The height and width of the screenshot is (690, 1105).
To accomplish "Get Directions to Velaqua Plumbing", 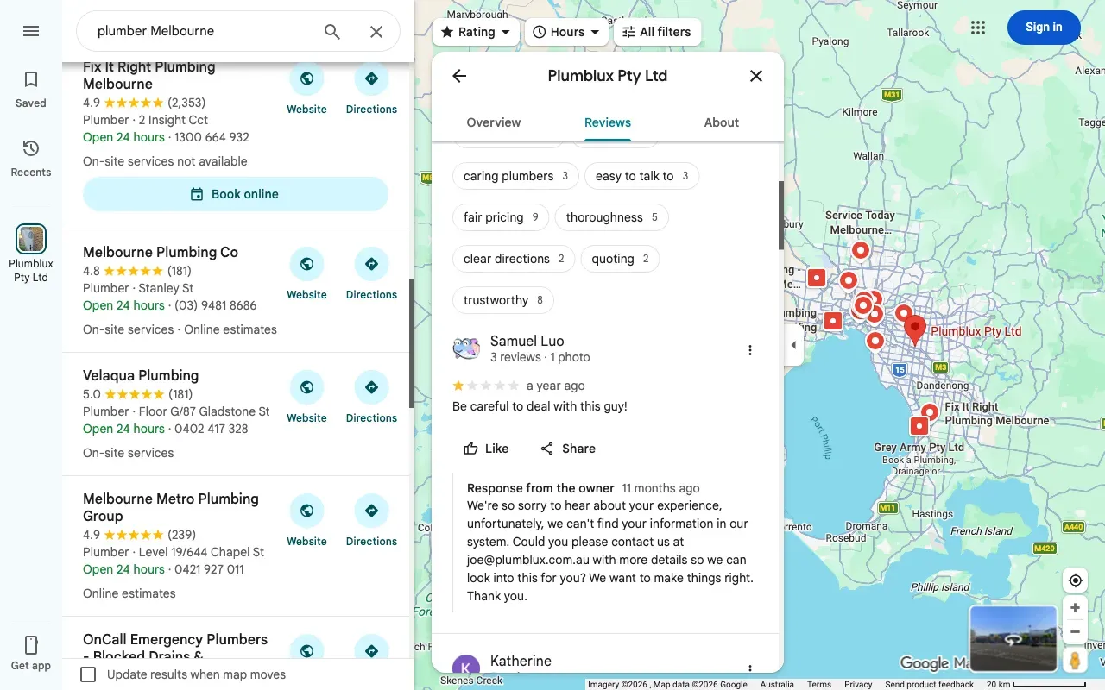I will coord(371,398).
